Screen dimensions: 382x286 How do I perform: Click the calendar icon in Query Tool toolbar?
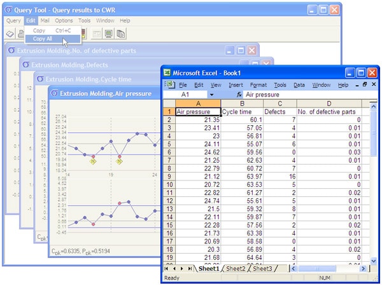(x=95, y=34)
